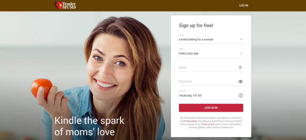Click the 'Live in' Vinohrady location field
The height and width of the screenshot is (140, 306).
(208, 96)
